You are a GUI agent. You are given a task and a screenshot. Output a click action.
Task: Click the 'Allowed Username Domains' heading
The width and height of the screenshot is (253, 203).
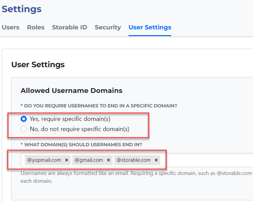(x=71, y=91)
